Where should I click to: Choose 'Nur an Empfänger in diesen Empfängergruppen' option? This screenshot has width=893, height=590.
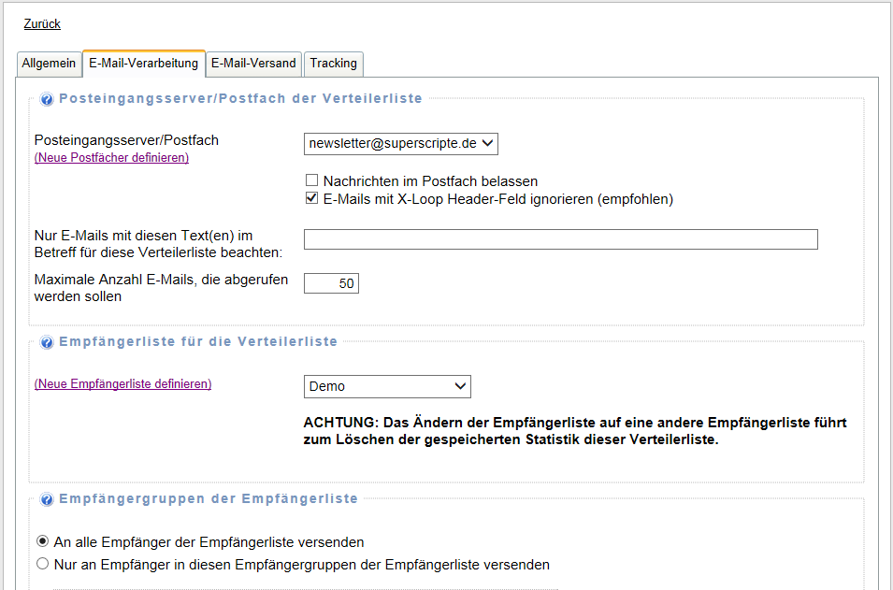[x=42, y=564]
